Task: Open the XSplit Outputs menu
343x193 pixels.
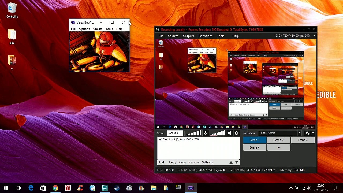Action: (188, 36)
